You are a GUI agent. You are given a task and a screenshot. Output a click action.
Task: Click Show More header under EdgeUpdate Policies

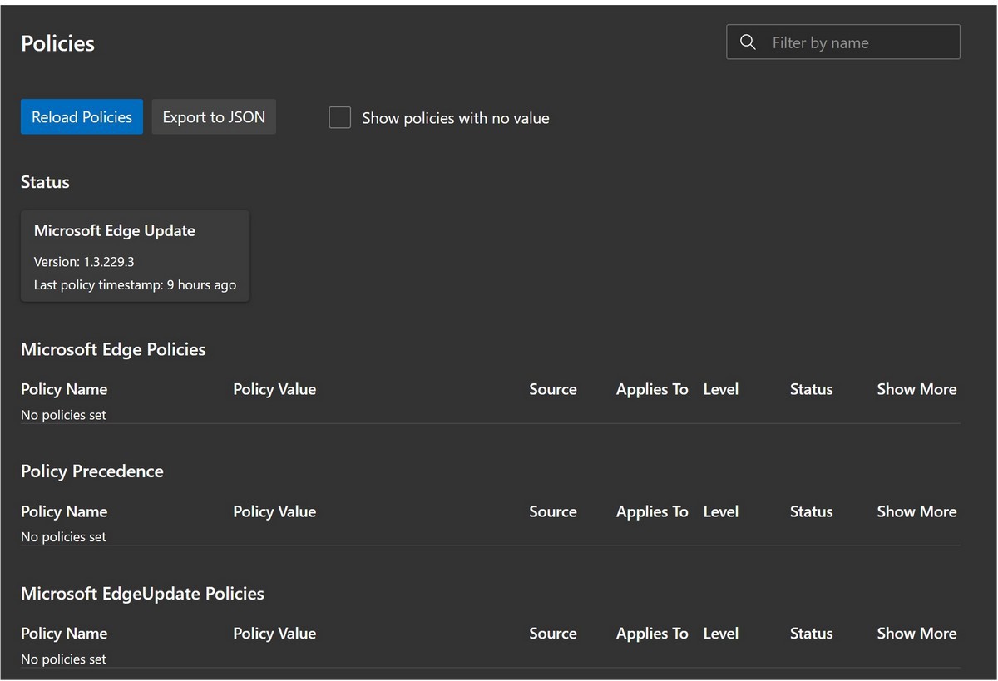[916, 634]
